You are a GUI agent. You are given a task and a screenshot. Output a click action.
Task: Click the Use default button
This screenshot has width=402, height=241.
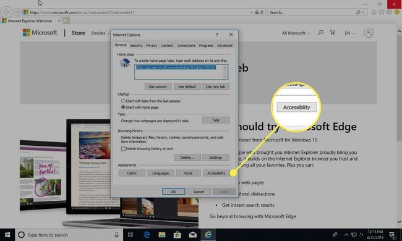click(x=187, y=87)
